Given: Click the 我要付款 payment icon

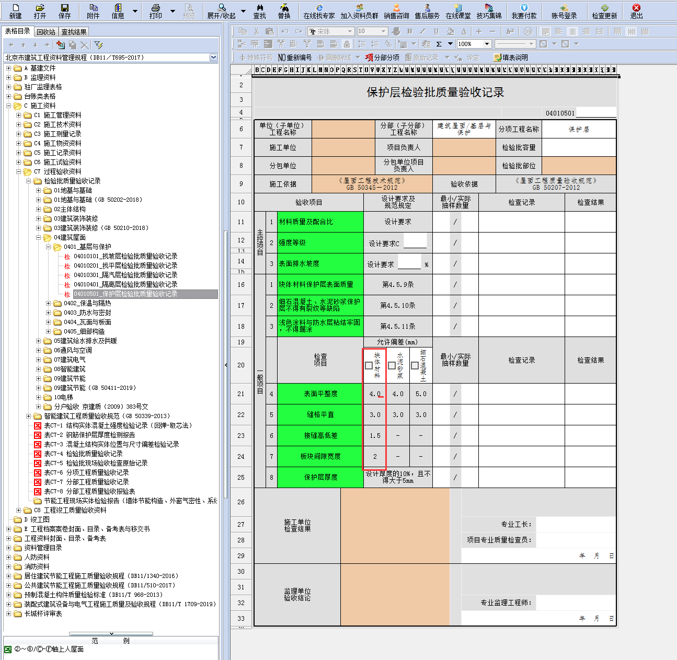Looking at the screenshot, I should (x=524, y=11).
